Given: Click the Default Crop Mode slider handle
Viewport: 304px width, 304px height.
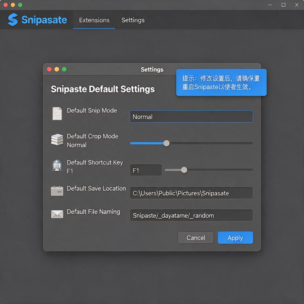Looking at the screenshot, I should (166, 143).
